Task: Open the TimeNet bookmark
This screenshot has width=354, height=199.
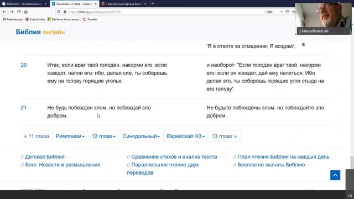Action: point(90,19)
